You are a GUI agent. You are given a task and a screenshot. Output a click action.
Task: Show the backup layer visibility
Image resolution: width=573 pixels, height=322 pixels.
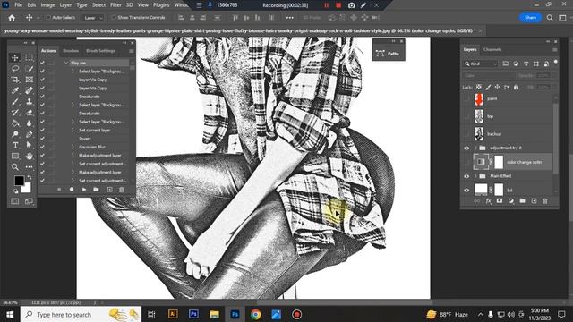pyautogui.click(x=466, y=134)
